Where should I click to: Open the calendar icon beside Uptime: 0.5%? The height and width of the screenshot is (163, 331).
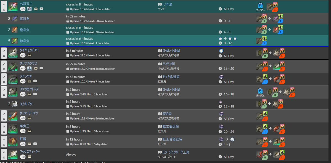click(68, 144)
